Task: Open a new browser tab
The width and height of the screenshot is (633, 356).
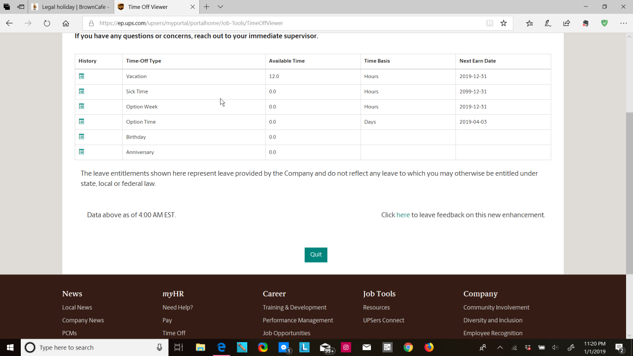Action: [207, 7]
